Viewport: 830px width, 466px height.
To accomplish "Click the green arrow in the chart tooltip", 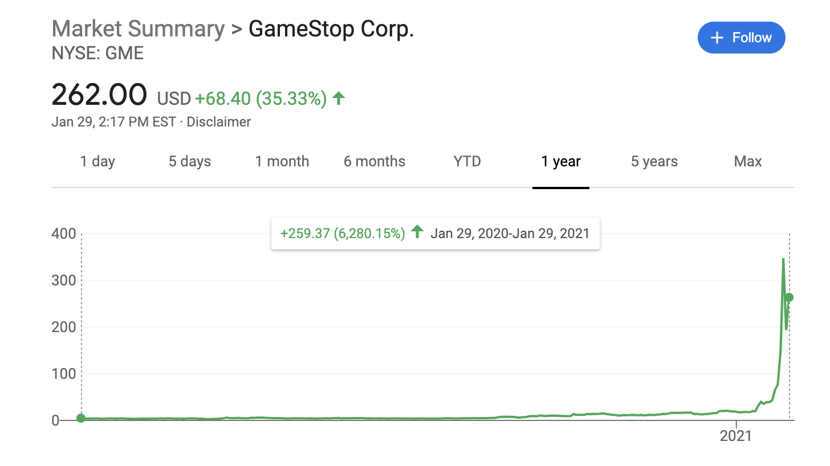I will tap(417, 232).
